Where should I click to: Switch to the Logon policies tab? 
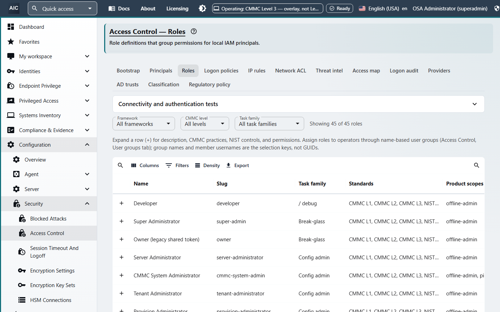click(221, 71)
